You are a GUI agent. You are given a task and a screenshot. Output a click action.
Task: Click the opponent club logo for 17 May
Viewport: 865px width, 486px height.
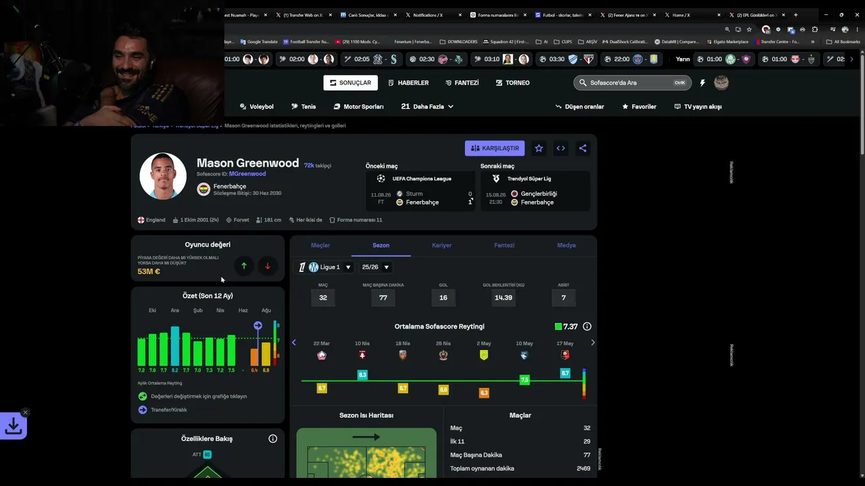point(565,355)
